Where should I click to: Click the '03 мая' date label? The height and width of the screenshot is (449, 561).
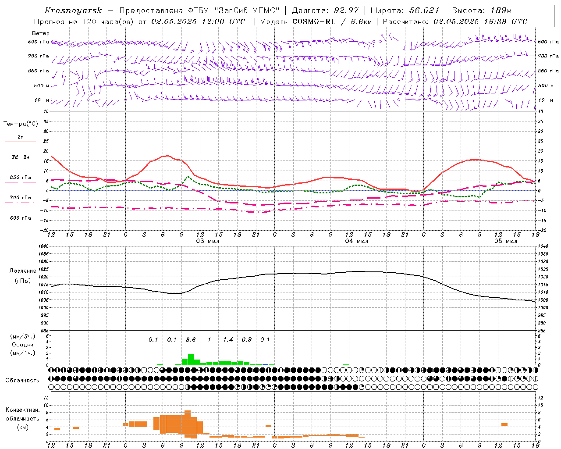[208, 241]
